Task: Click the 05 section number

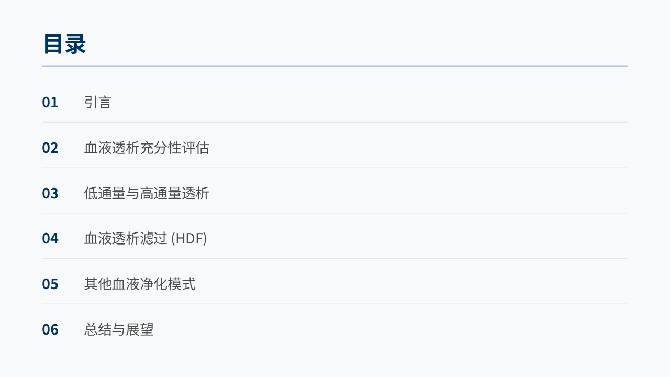Action: [x=50, y=284]
